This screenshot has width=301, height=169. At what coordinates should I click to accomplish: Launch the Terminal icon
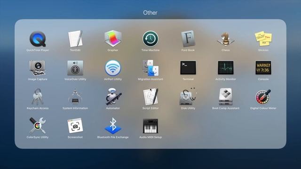pyautogui.click(x=188, y=68)
